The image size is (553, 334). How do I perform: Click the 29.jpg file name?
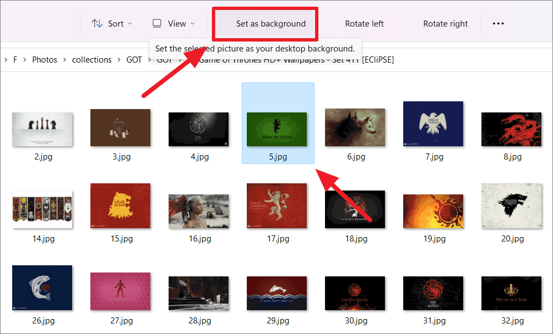pyautogui.click(x=278, y=321)
